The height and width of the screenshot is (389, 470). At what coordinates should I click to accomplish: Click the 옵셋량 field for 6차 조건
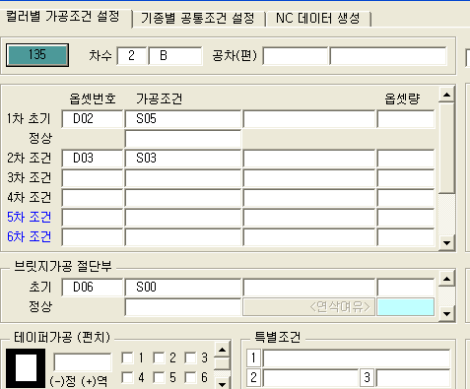point(406,237)
